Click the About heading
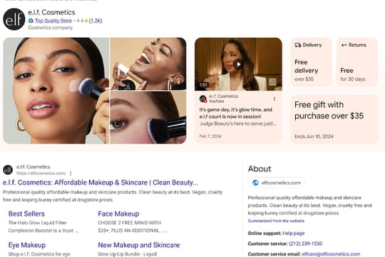385x257 pixels. coord(260,169)
